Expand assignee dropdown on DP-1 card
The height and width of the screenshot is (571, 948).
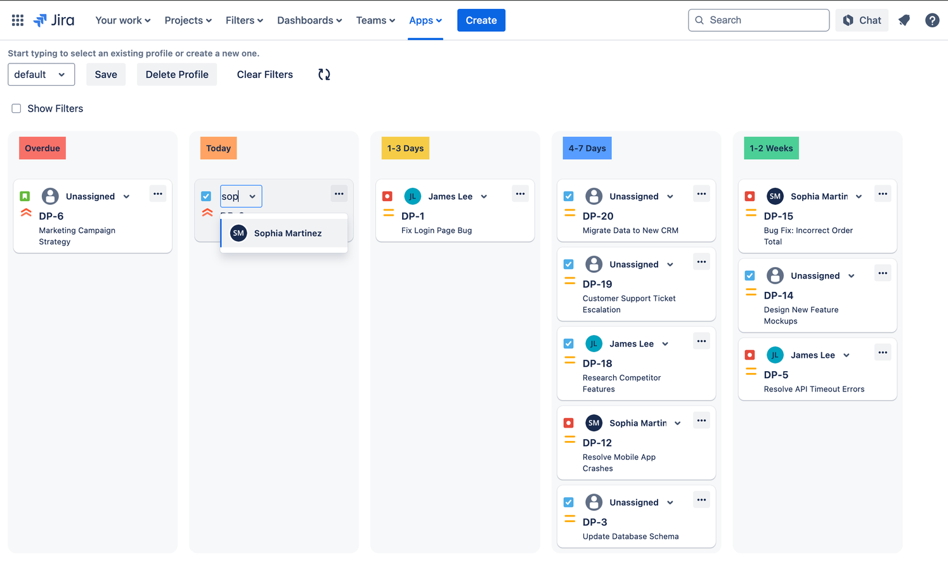click(x=484, y=197)
